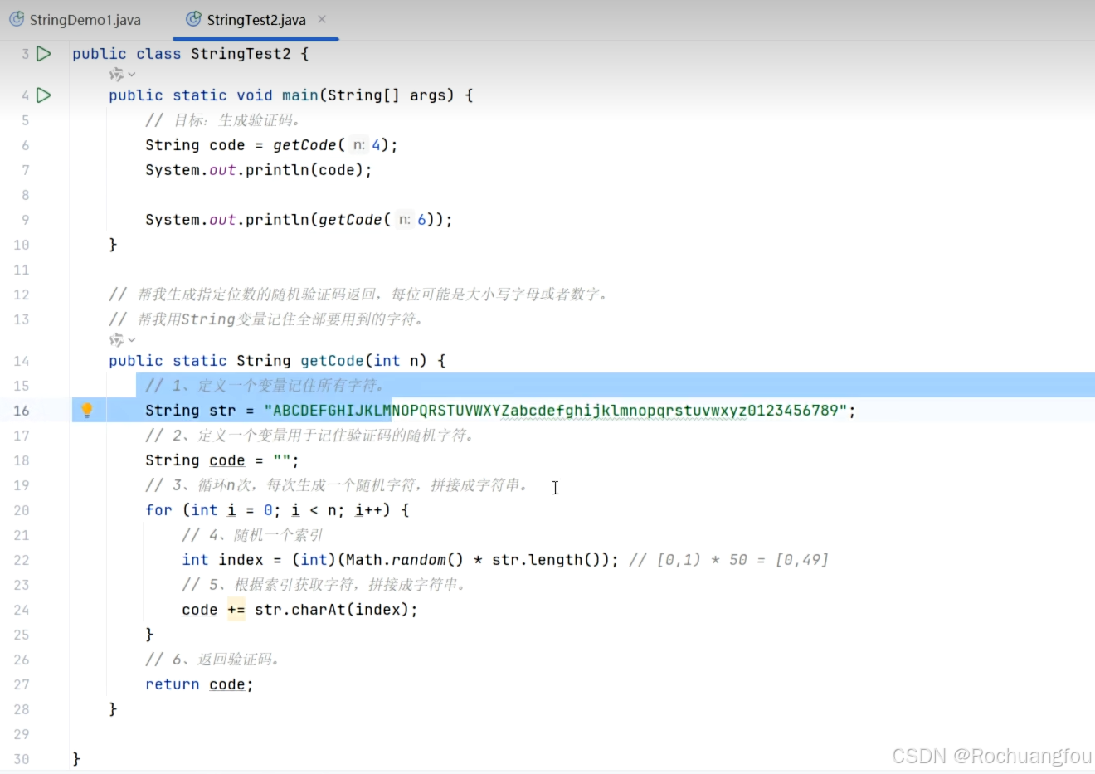Click the line 13 comment mentioning String
Viewport: 1095px width, 774px height.
(x=268, y=319)
